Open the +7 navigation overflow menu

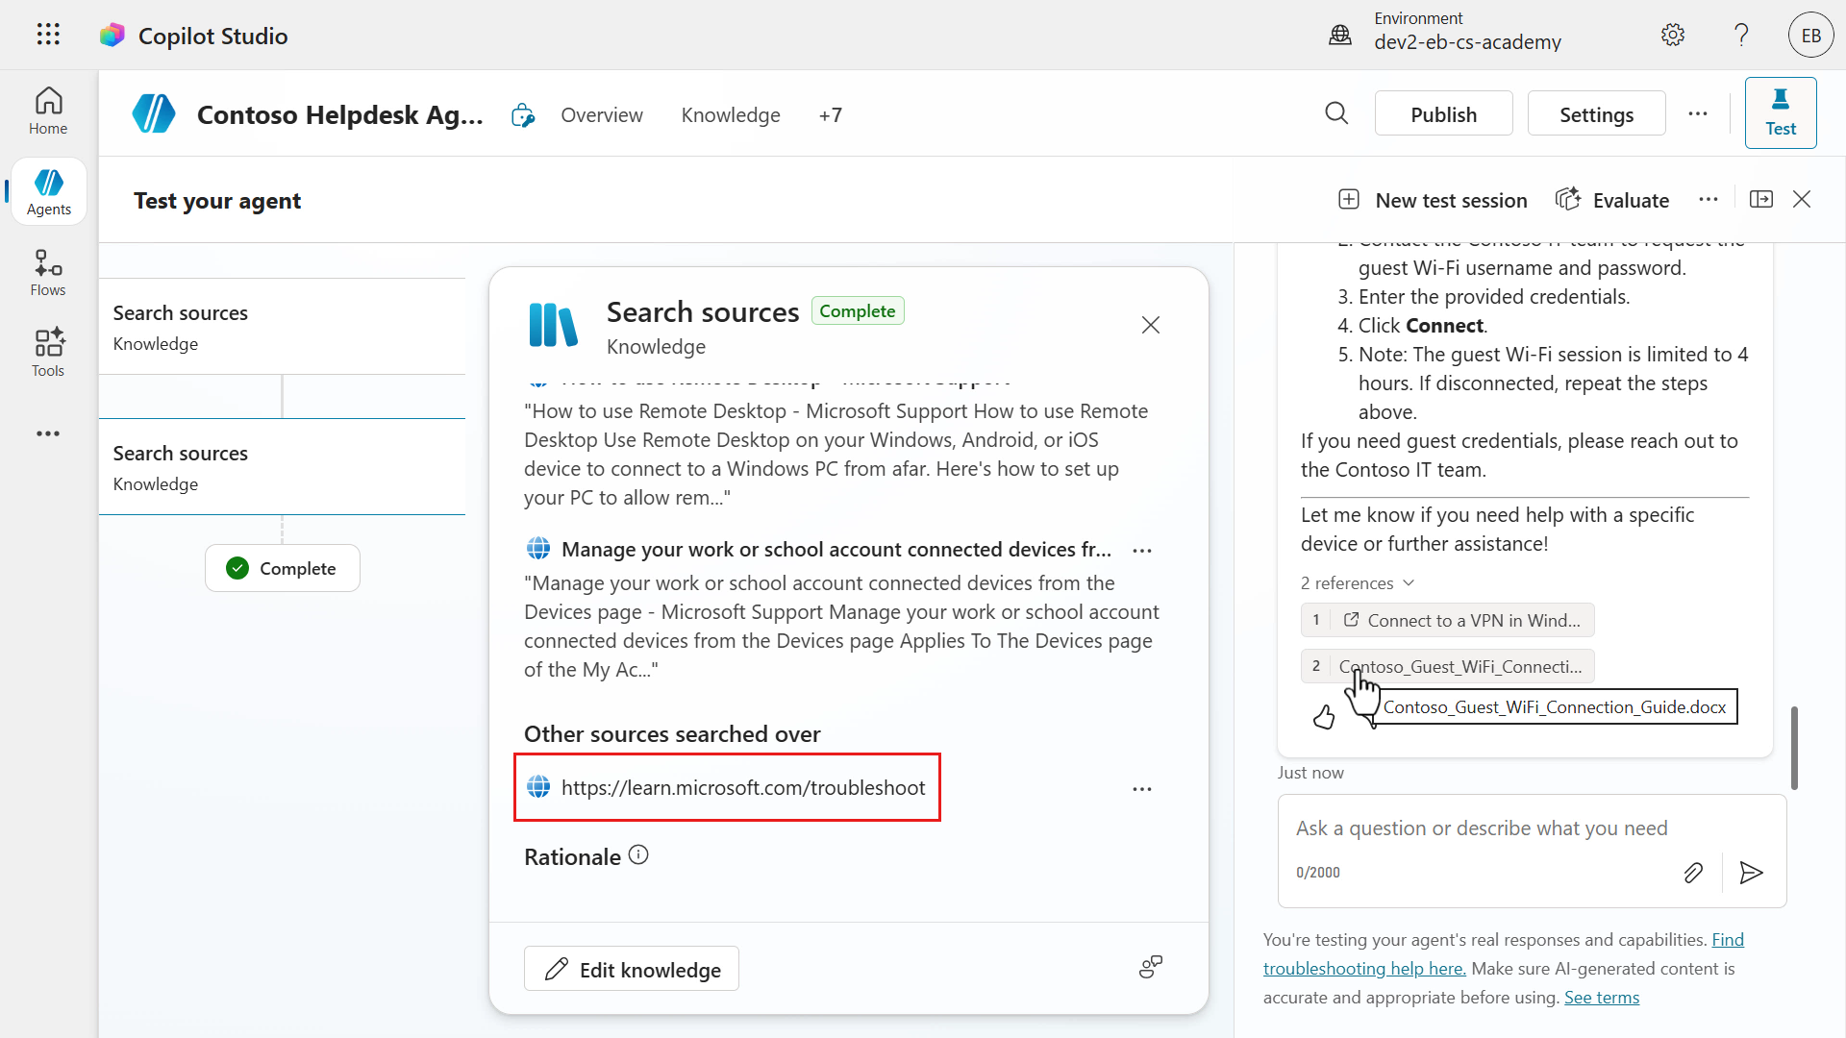tap(831, 114)
